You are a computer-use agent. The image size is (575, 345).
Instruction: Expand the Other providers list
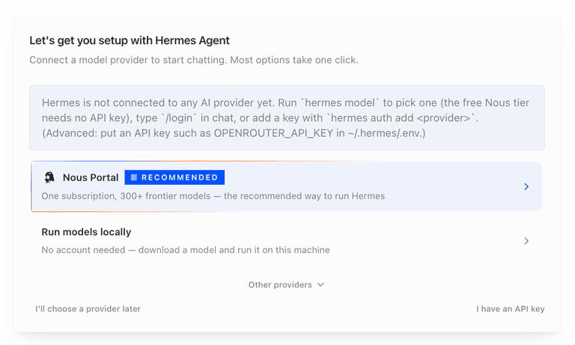point(287,285)
